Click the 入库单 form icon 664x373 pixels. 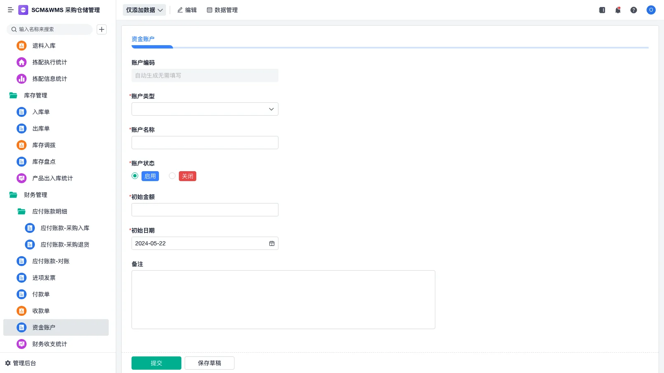point(22,112)
